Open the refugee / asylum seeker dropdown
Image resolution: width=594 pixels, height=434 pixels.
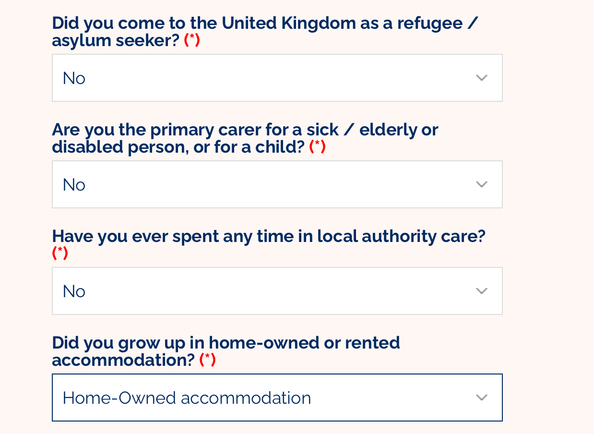point(277,78)
